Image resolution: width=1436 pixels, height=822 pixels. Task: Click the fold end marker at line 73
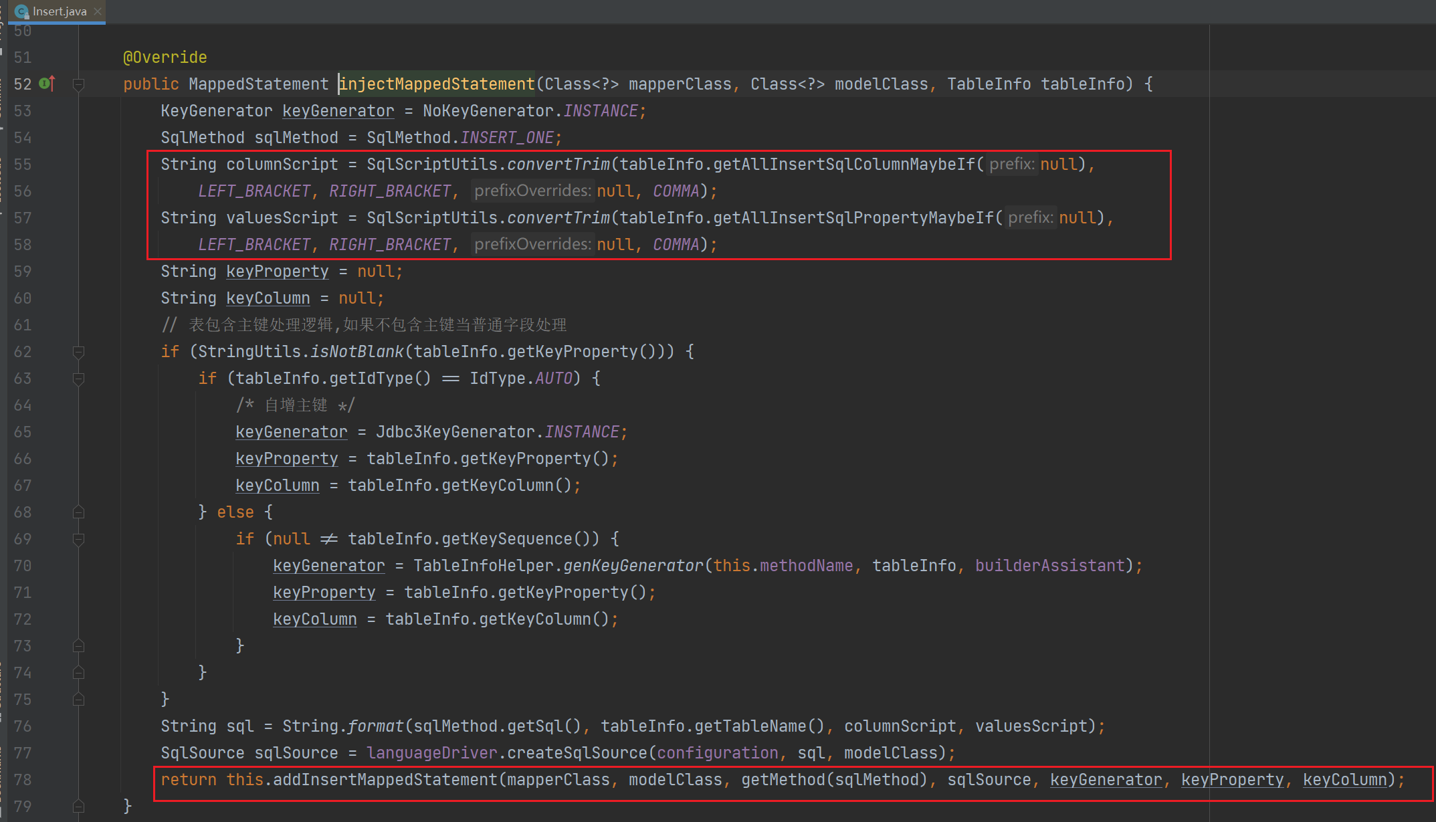78,646
